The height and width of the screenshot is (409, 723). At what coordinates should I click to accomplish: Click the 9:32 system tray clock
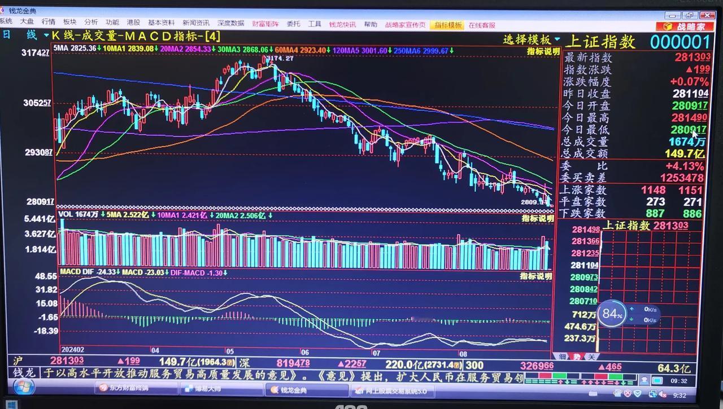[x=678, y=395]
